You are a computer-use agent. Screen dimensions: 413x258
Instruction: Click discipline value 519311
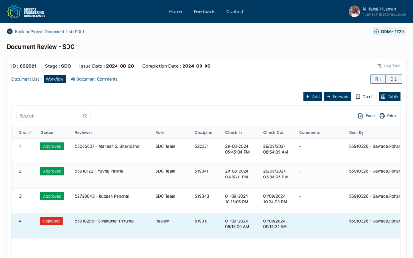click(x=201, y=221)
